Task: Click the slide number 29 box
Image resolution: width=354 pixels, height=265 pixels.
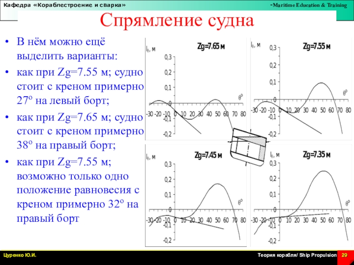Action: coord(345,257)
